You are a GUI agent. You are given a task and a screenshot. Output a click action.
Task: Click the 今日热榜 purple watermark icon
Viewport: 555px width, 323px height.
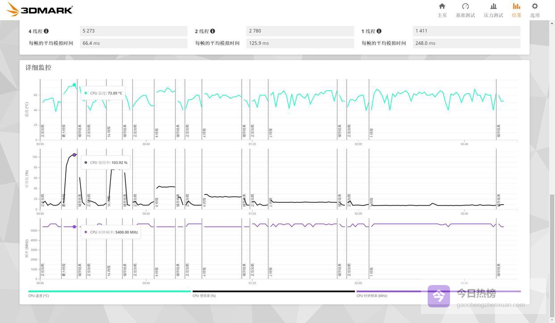[x=438, y=296]
